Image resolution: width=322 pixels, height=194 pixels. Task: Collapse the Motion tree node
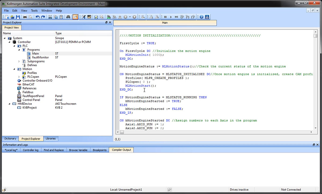(14, 69)
